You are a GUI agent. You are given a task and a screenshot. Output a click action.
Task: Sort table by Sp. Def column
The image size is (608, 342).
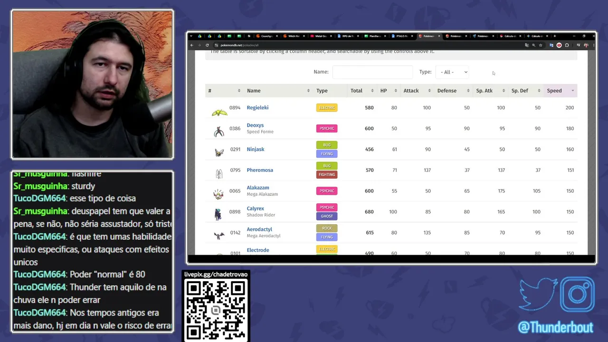click(525, 91)
